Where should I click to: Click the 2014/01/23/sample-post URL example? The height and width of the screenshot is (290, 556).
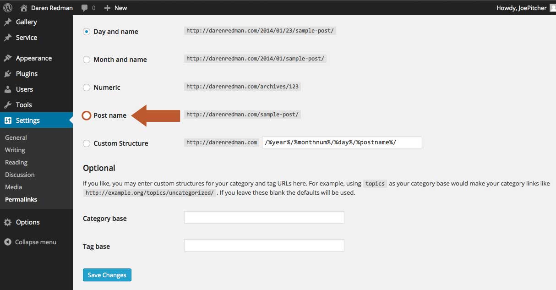260,31
